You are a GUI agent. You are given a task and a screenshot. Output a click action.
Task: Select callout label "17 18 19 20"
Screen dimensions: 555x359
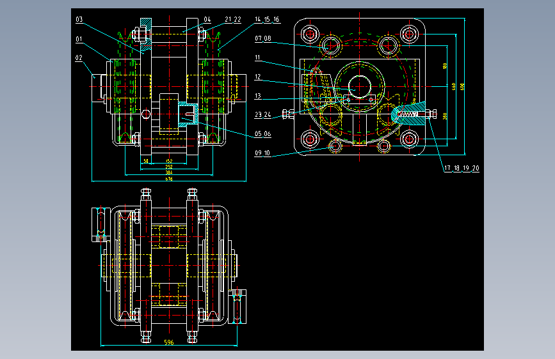click(x=462, y=168)
